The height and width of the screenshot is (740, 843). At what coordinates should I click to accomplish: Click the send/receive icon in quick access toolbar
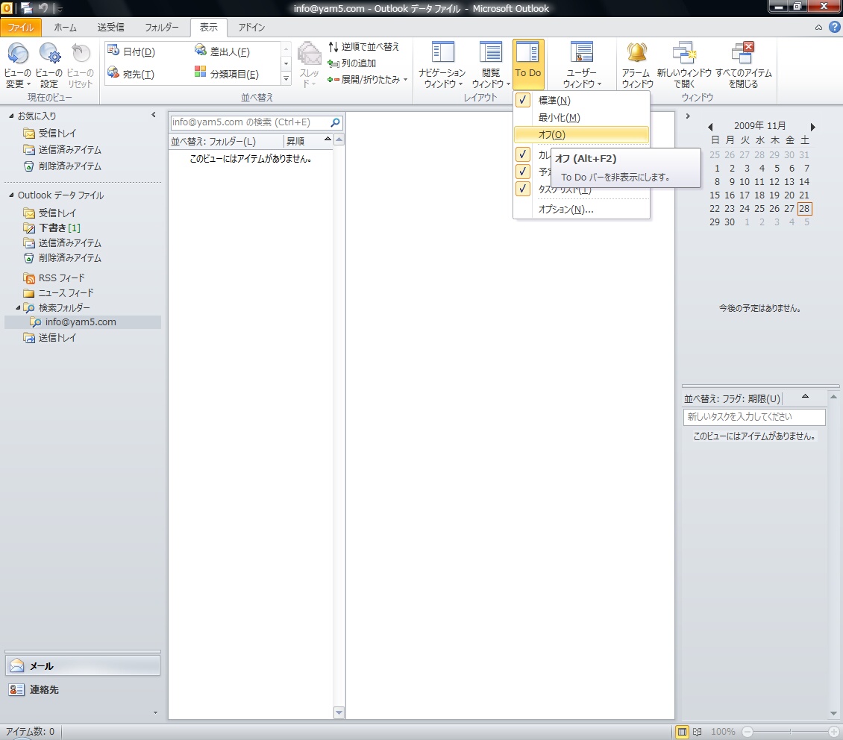click(x=26, y=8)
